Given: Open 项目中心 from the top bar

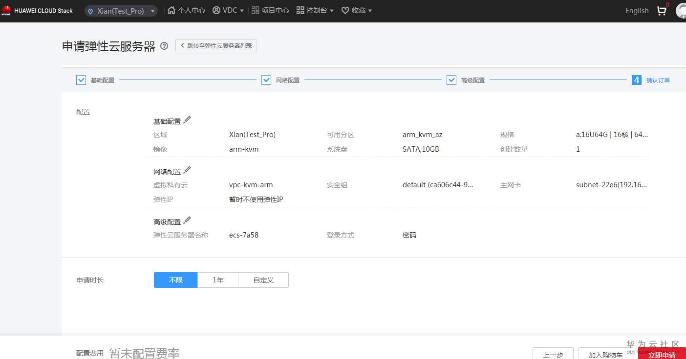Looking at the screenshot, I should (270, 10).
